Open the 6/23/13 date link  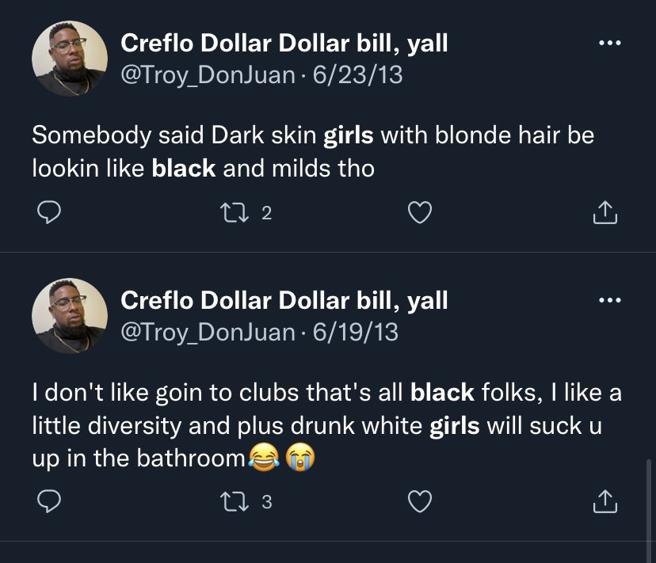(x=357, y=75)
